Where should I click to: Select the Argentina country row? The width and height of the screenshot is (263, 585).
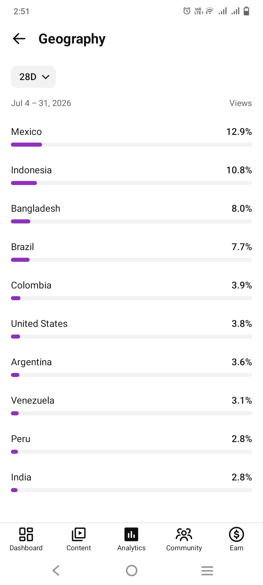[x=131, y=367]
